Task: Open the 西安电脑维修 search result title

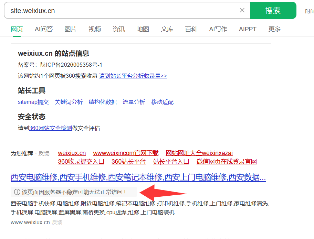Action: 138,177
